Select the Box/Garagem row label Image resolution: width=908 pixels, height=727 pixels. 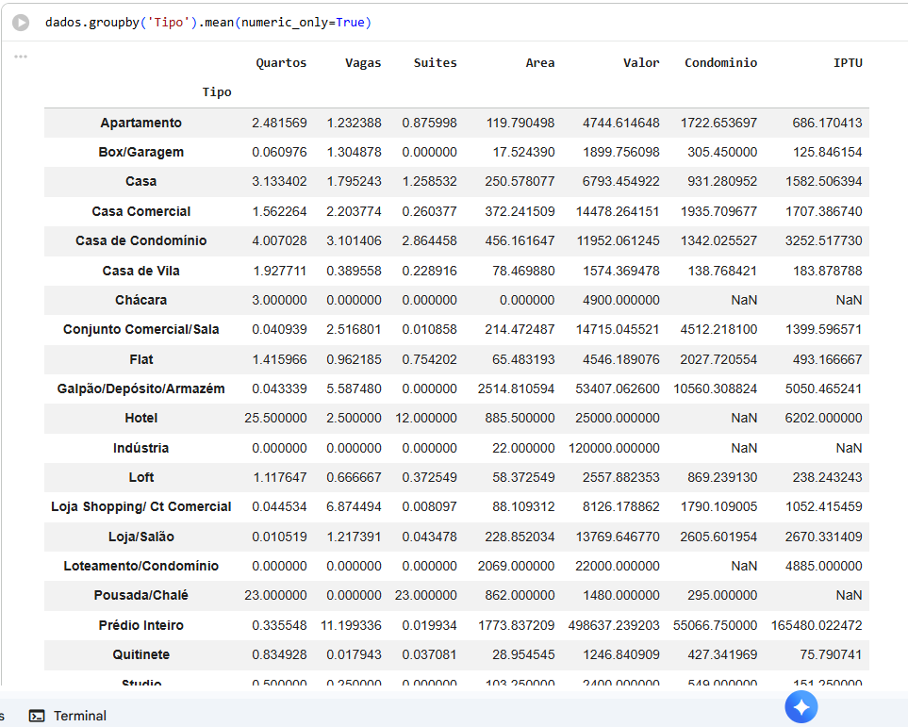coord(140,152)
